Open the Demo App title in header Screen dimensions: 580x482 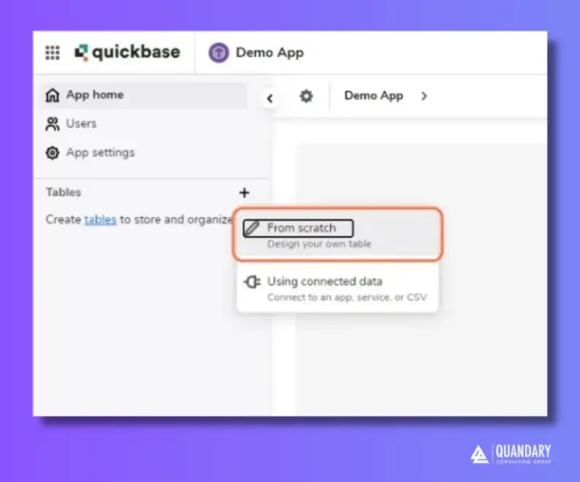click(270, 53)
